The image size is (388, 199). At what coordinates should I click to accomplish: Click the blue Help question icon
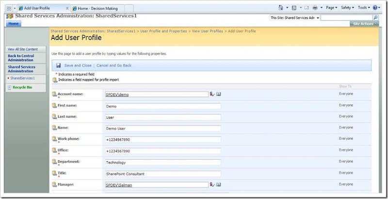pyautogui.click(x=375, y=8)
